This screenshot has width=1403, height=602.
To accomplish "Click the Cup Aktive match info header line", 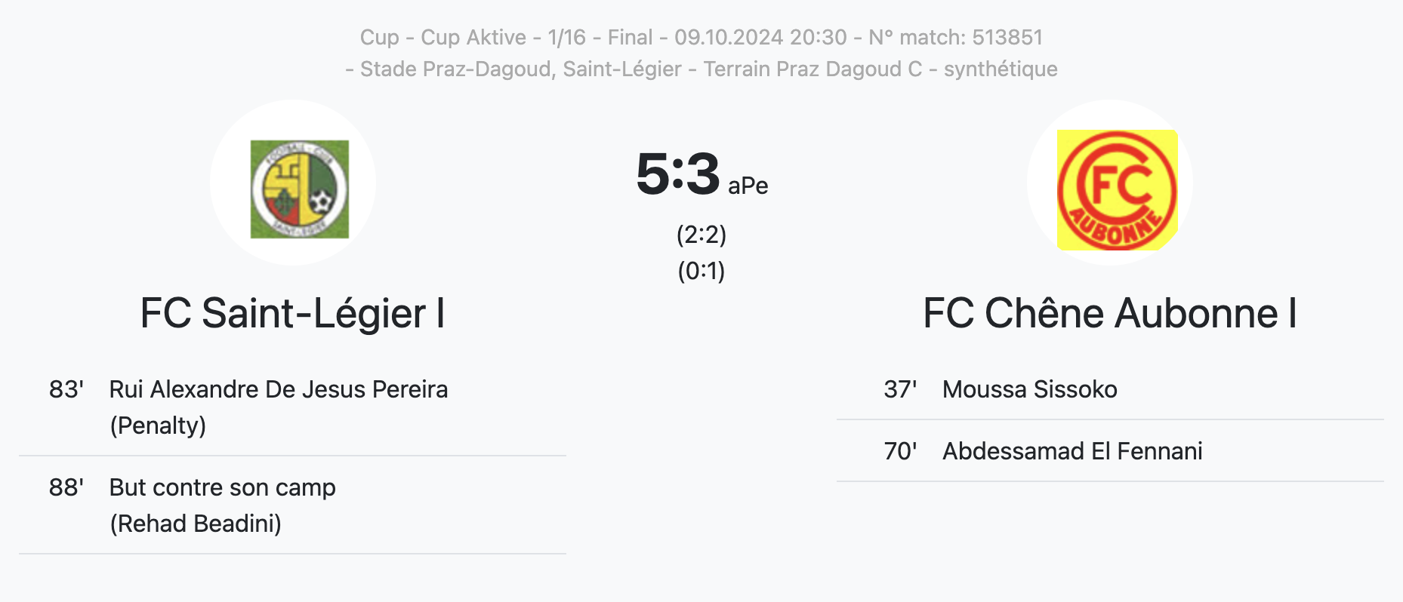I will click(701, 37).
